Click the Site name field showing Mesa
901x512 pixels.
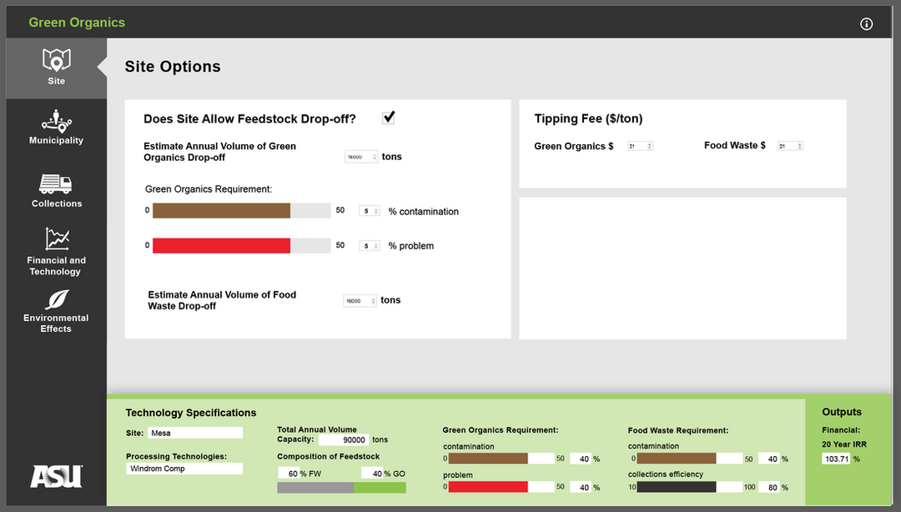[195, 433]
